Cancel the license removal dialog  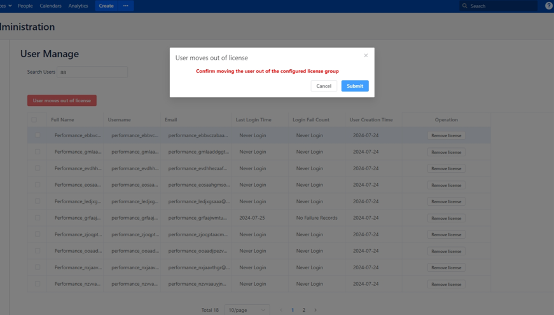[x=324, y=86]
